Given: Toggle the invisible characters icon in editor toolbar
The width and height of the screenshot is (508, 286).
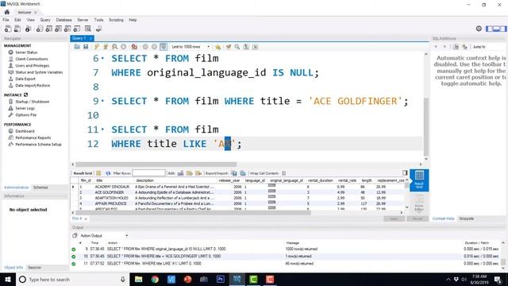Looking at the screenshot, I should click(x=246, y=47).
